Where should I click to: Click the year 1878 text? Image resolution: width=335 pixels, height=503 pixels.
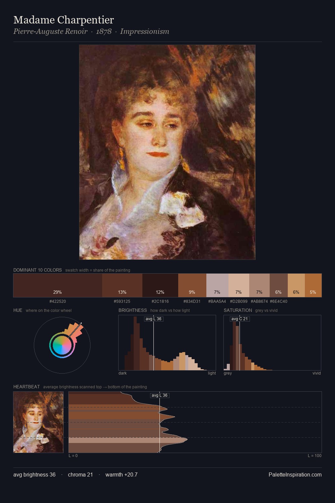104,32
